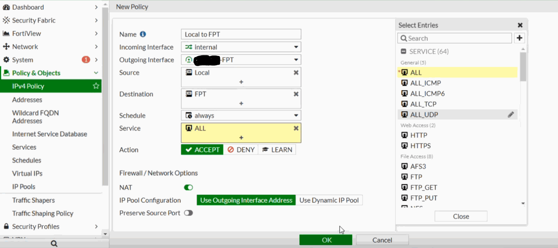Click the Policy & Objects icon

6,73
